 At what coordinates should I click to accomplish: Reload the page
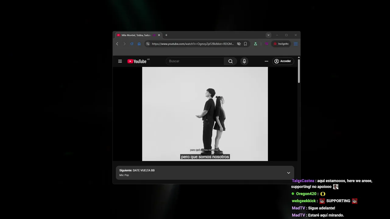tap(132, 44)
